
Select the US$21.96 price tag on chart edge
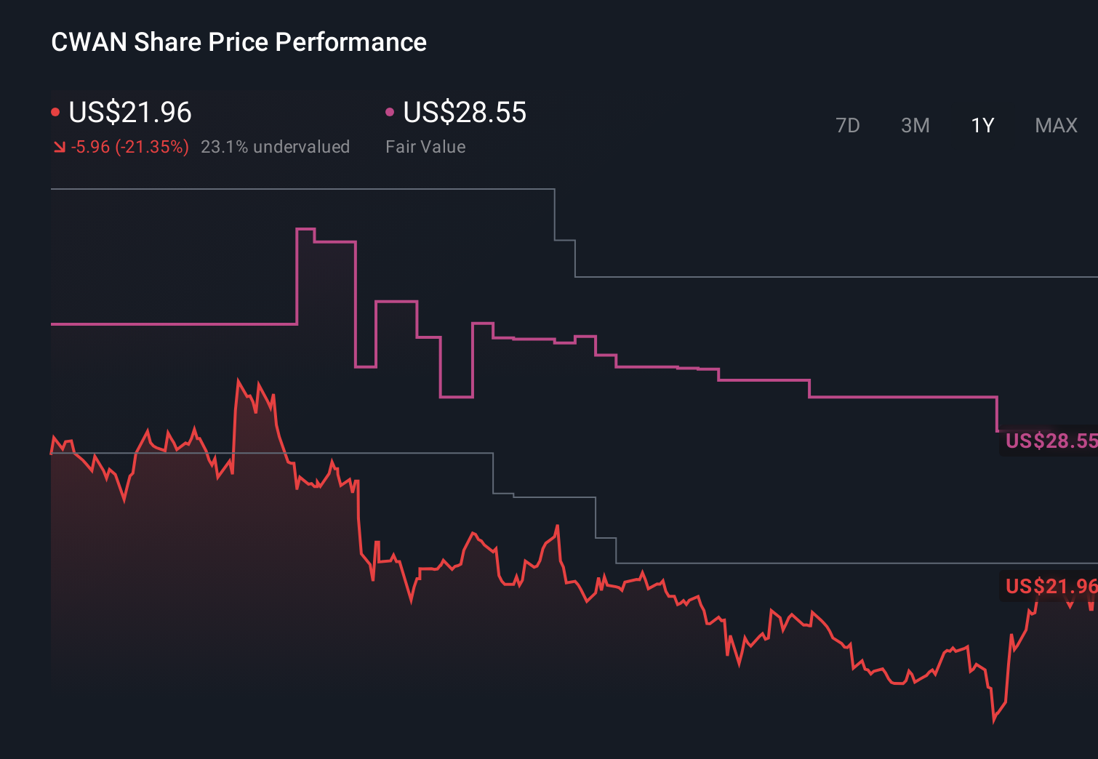click(x=1050, y=585)
